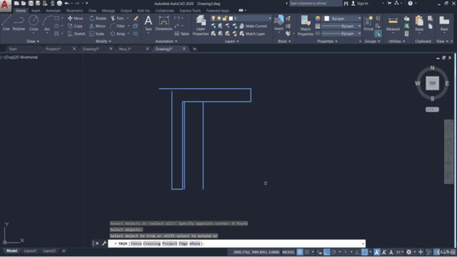Click Make Current layer button
457x257 pixels.
[253, 26]
